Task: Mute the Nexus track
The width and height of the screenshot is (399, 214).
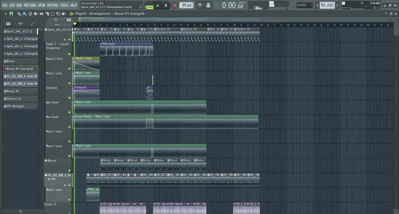Action: (69, 171)
